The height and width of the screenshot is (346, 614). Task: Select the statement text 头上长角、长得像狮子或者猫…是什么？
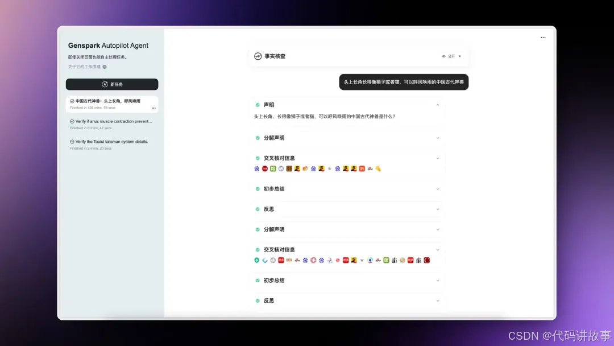click(x=325, y=117)
